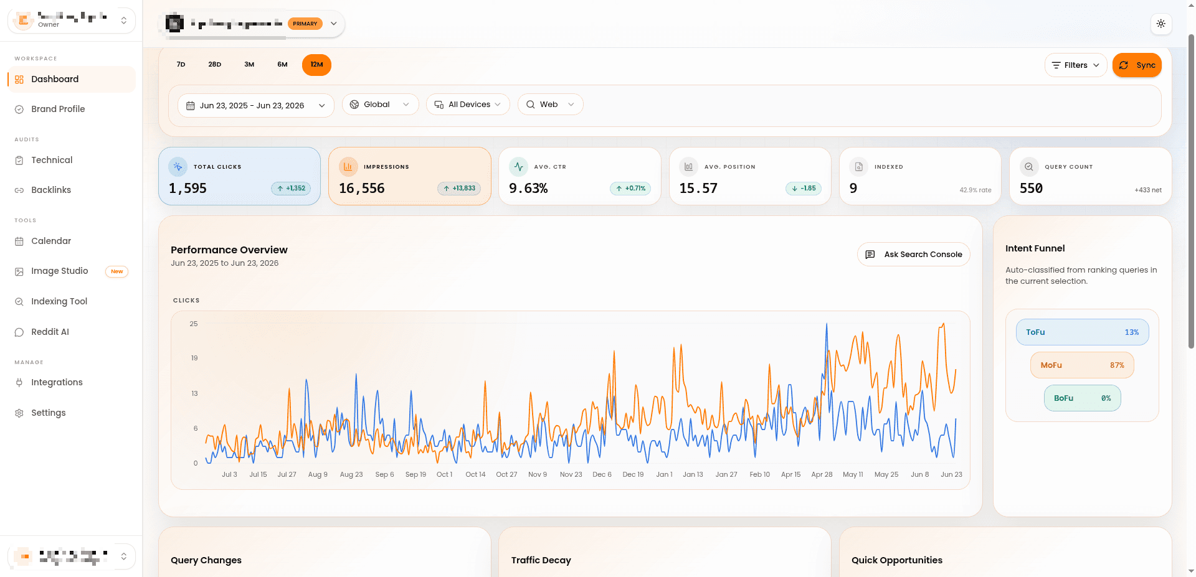Open the Filters dropdown
This screenshot has width=1196, height=577.
pos(1076,65)
